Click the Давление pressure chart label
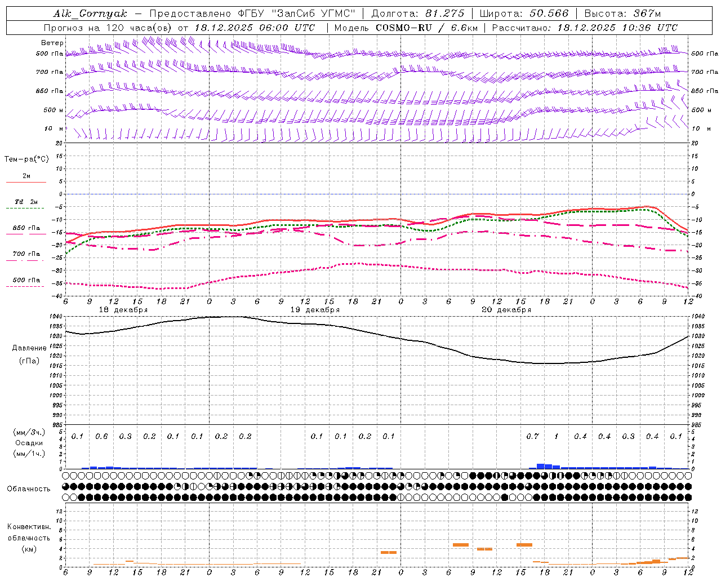721x577 pixels. [x=29, y=348]
